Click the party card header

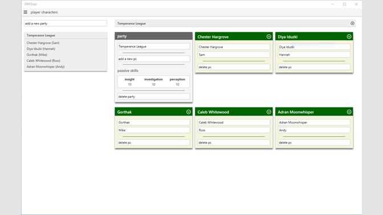(x=153, y=36)
